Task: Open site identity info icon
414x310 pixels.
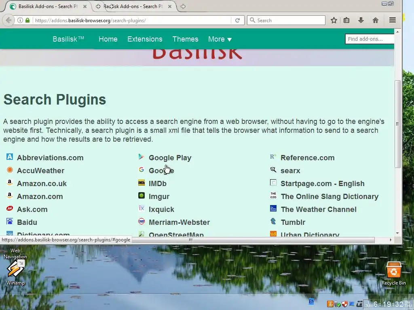Action: 20,20
